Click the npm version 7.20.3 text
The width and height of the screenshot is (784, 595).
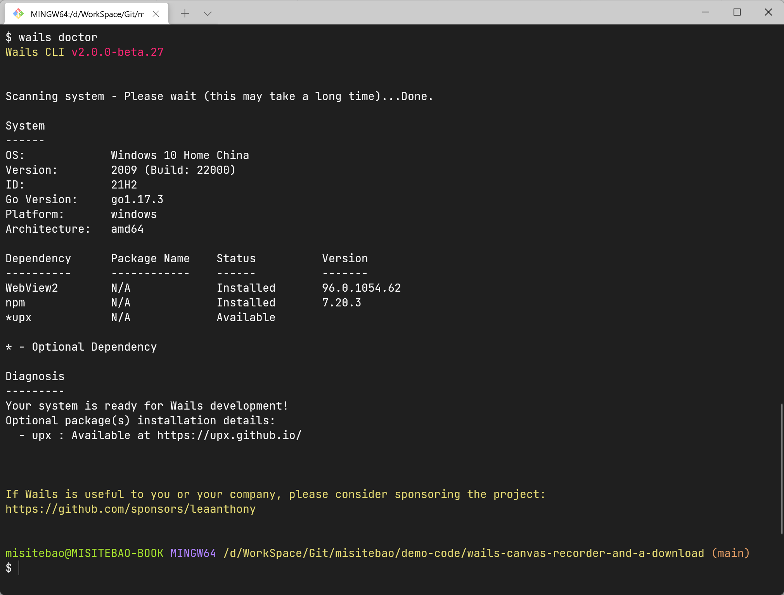click(342, 302)
